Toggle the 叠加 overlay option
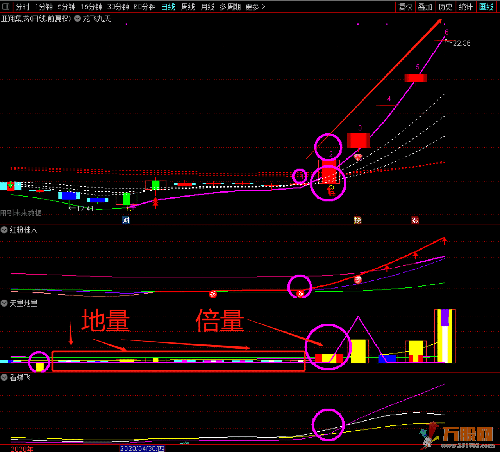500x452 pixels. pyautogui.click(x=425, y=7)
